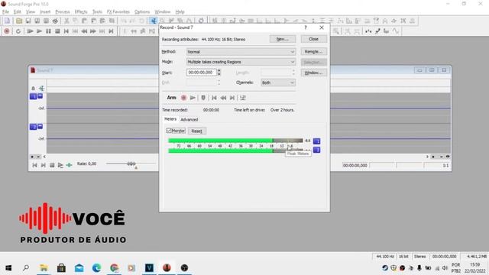Viewport: 489px width, 275px height.
Task: Click the Window... button in the Record dialog
Action: click(314, 73)
